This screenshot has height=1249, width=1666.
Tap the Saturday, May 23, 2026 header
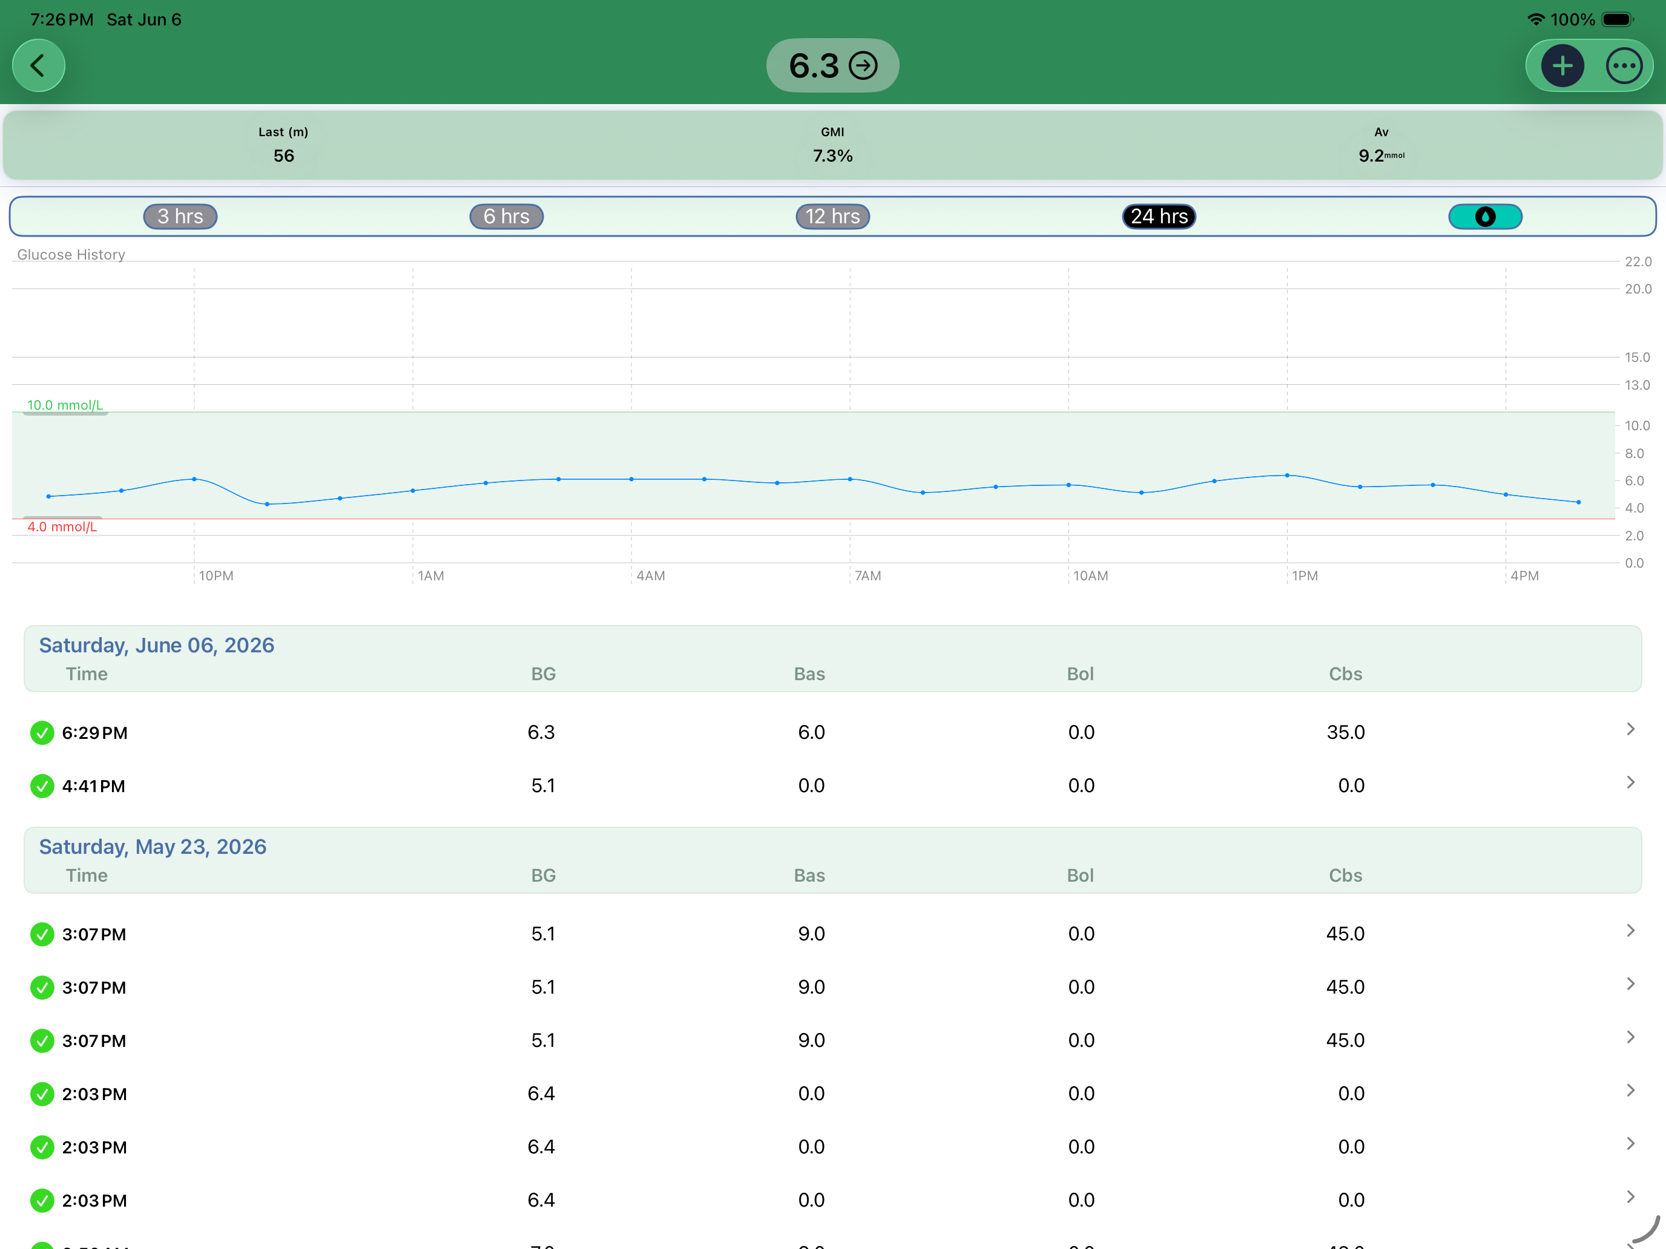coord(153,847)
